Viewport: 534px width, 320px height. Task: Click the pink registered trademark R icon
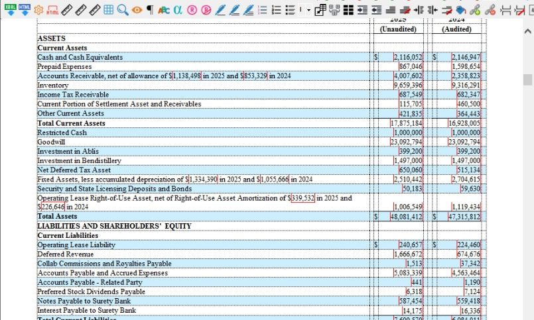pos(192,10)
